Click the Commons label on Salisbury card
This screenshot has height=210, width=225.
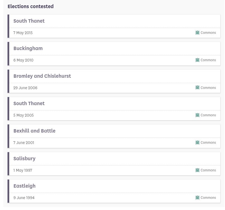208,170
